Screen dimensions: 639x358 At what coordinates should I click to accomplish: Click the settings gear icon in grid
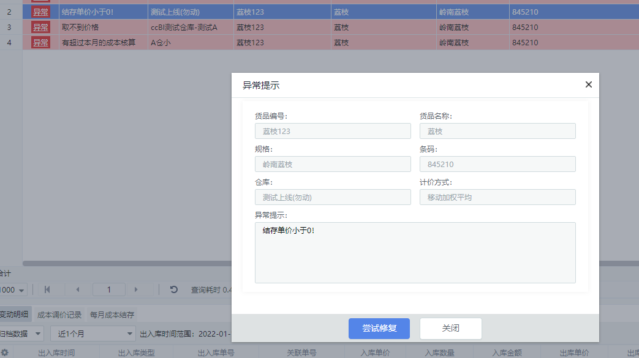[4, 352]
